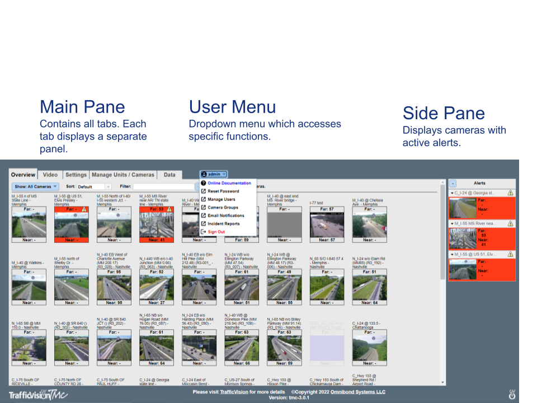This screenshot has height=403, width=537.
Task: Open the N_I-65 NB n/o Briley Parkway camera
Action: tap(284, 348)
